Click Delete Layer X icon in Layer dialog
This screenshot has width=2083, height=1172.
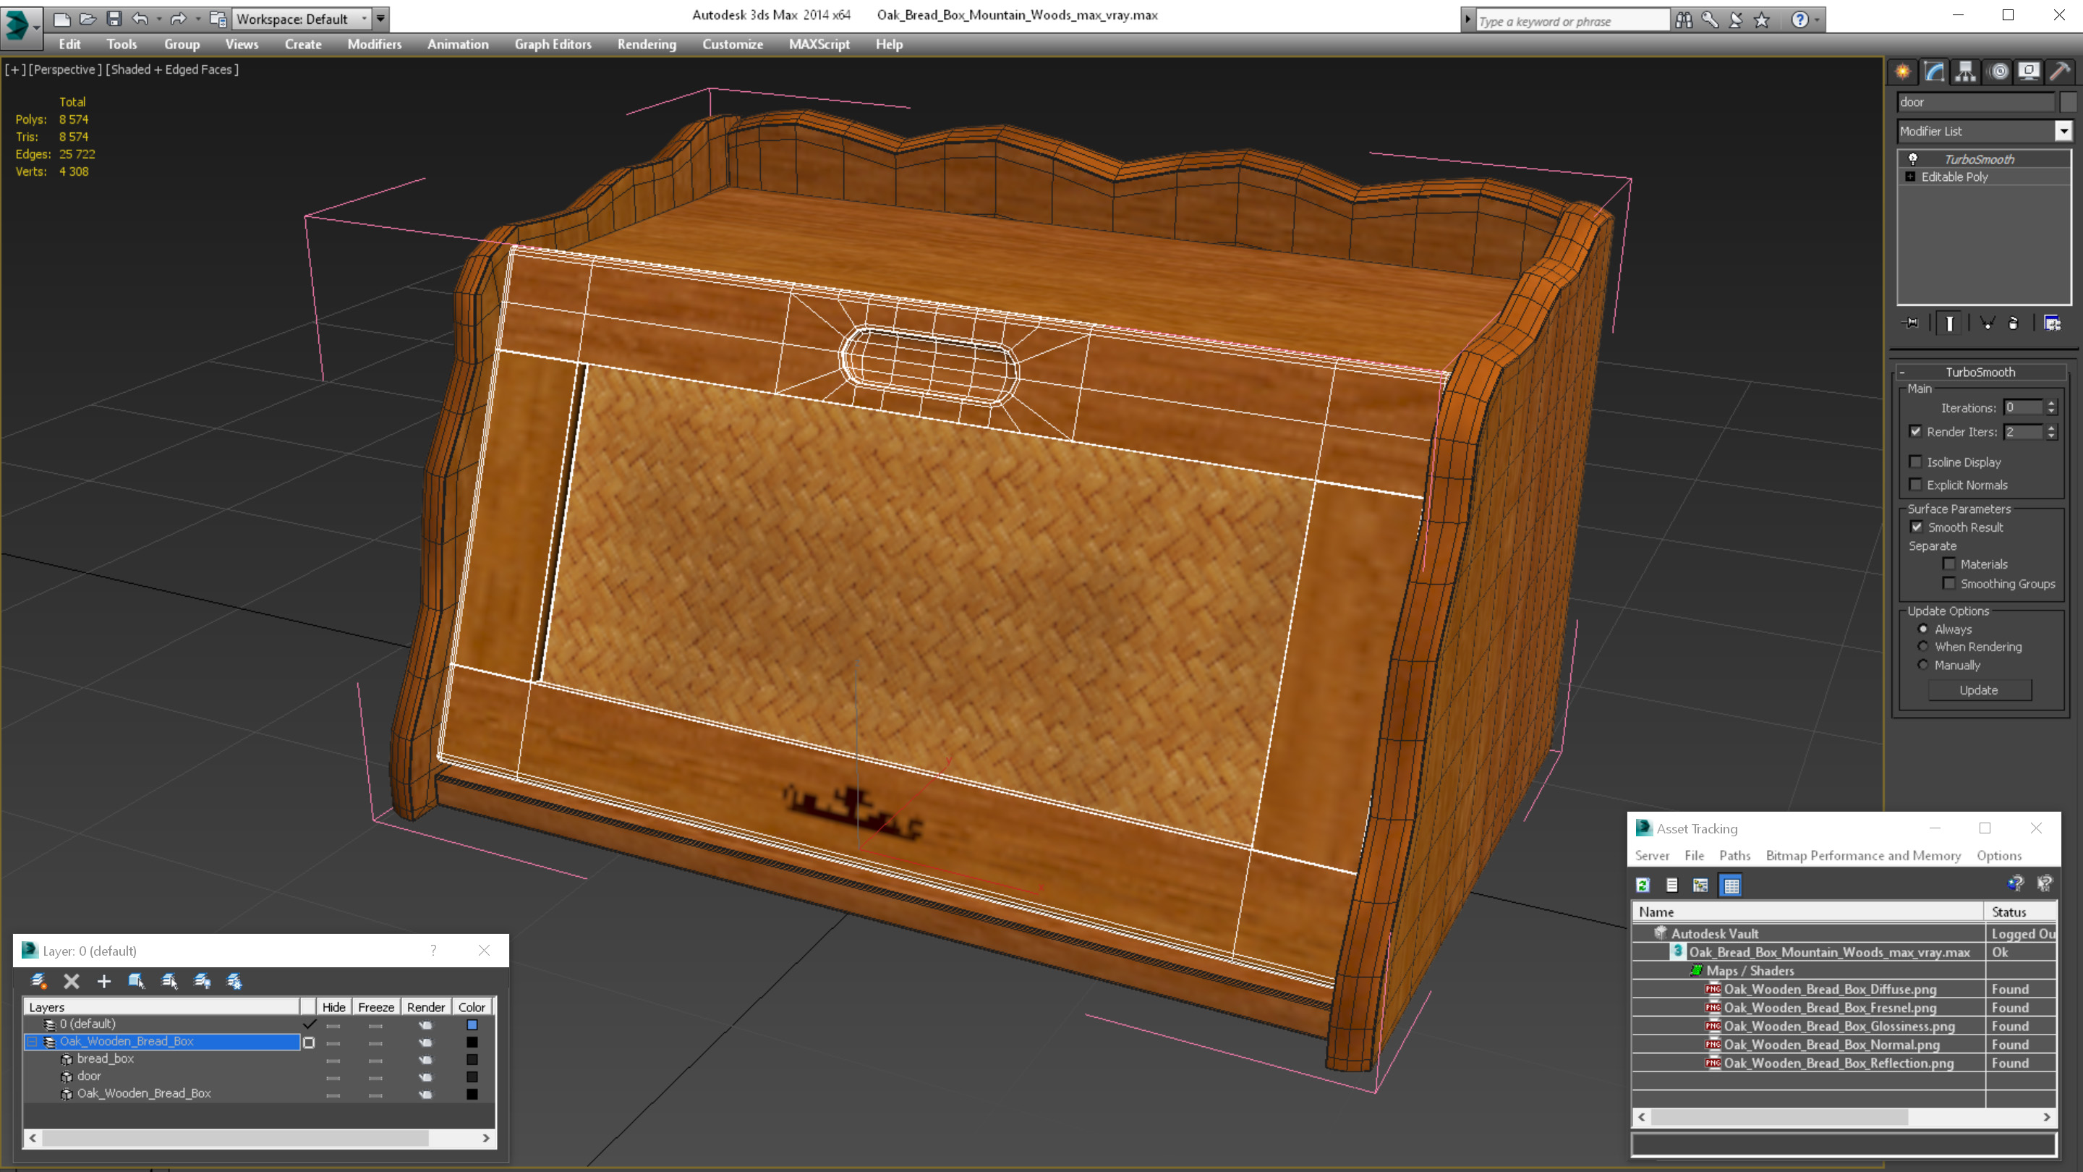click(71, 981)
